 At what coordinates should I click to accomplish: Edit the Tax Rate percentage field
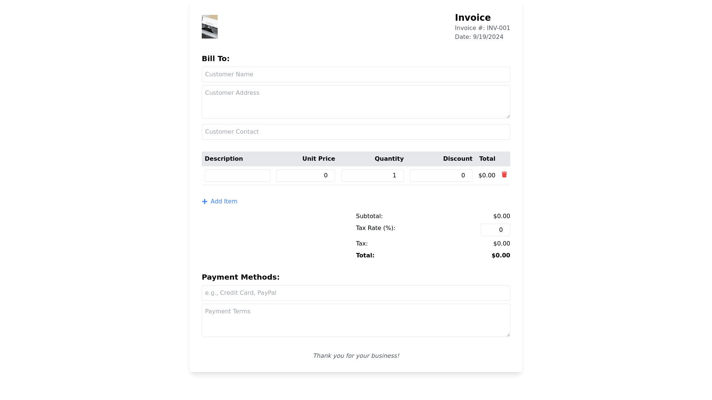pyautogui.click(x=495, y=230)
